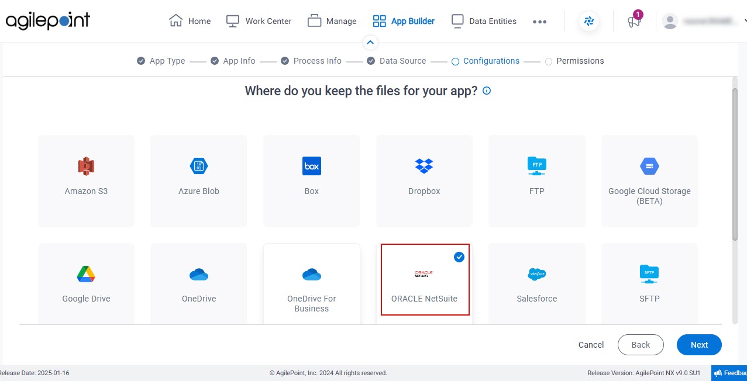Screen dimensions: 747x381
Task: Click the Manage briefcase icon
Action: click(314, 21)
